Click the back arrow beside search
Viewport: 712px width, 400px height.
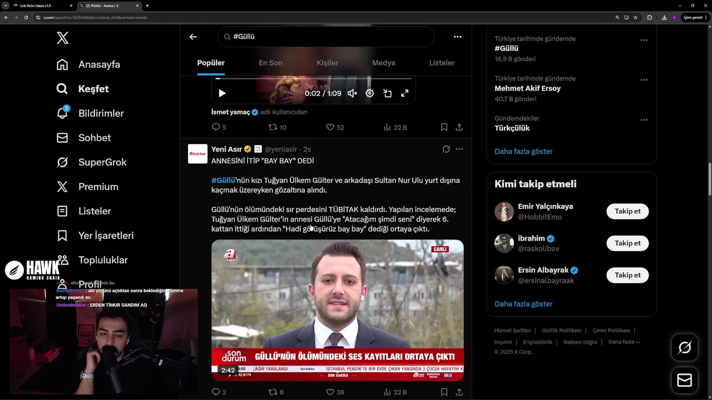coord(193,37)
